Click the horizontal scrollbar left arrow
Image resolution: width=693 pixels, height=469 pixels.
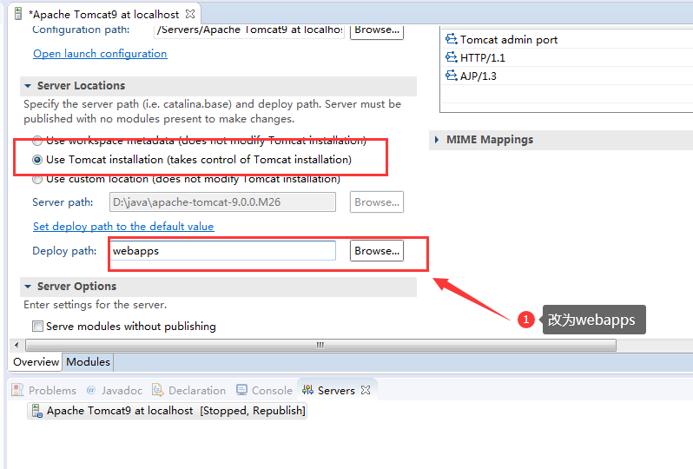point(16,345)
